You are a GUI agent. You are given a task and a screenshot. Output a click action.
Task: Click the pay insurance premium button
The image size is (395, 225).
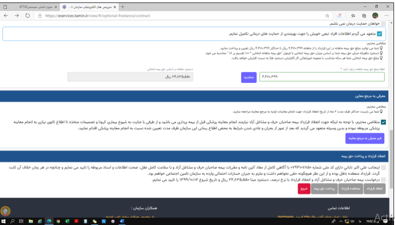(324, 189)
